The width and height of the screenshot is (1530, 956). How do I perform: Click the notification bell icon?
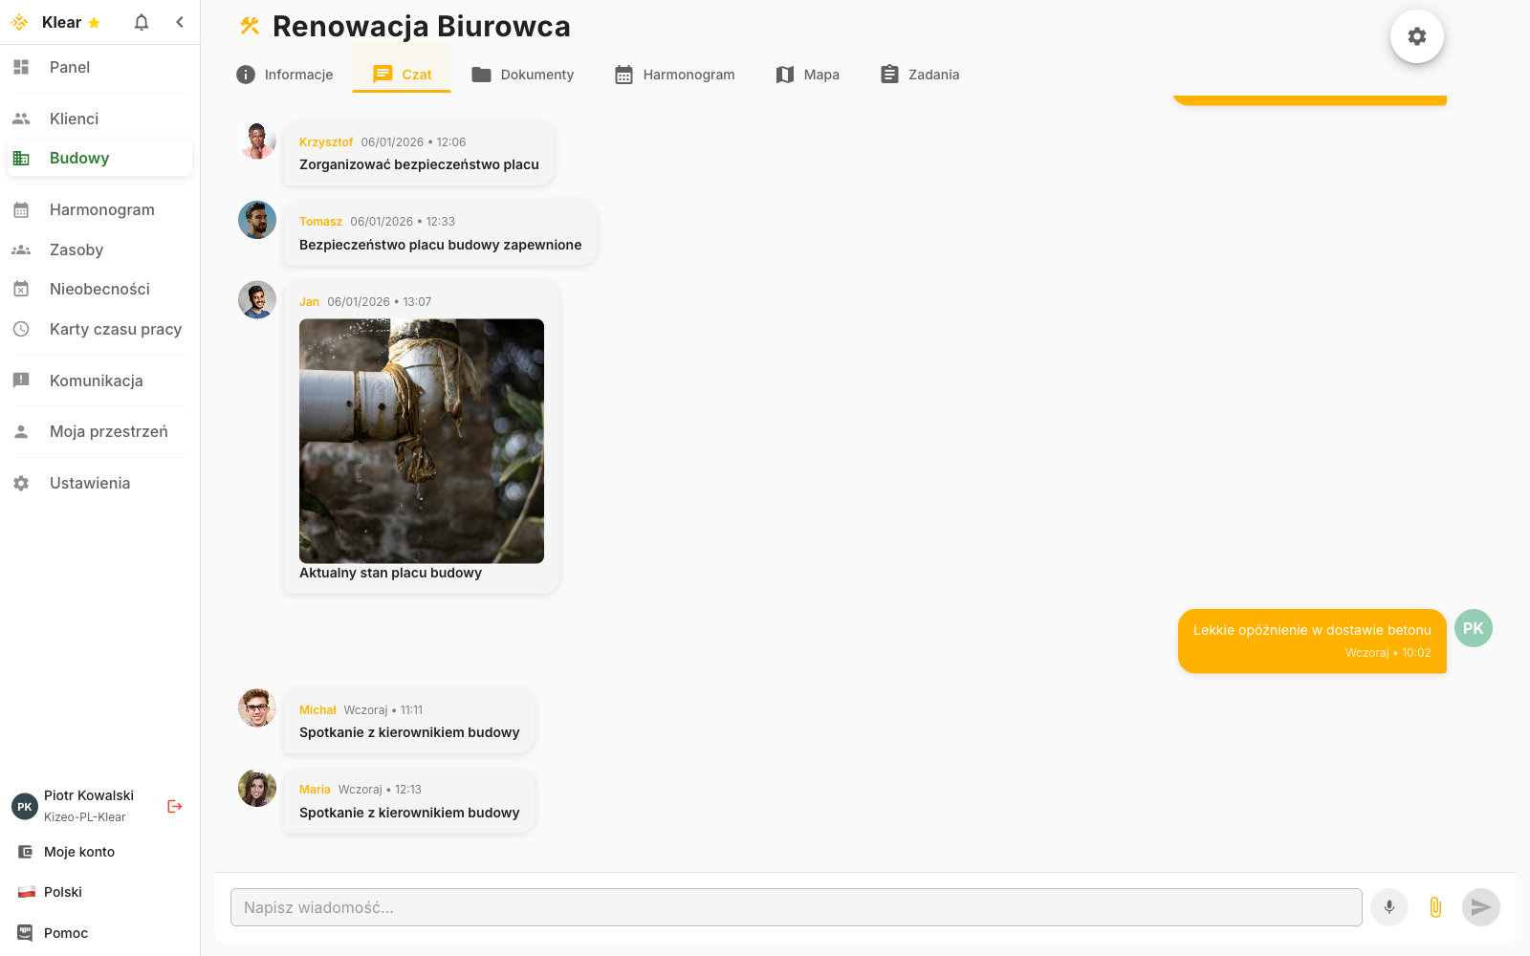[142, 22]
